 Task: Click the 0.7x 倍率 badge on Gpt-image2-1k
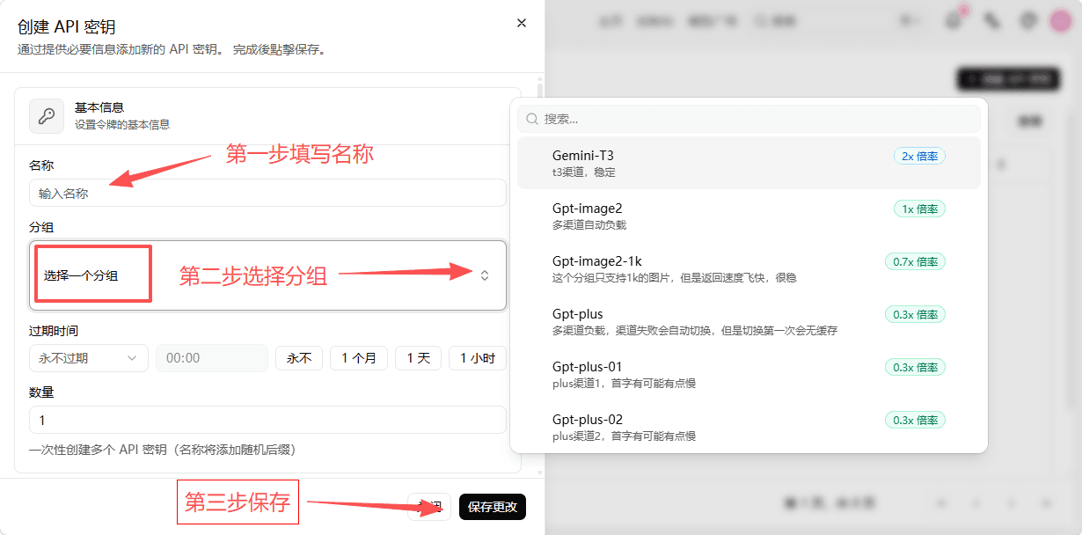(915, 261)
